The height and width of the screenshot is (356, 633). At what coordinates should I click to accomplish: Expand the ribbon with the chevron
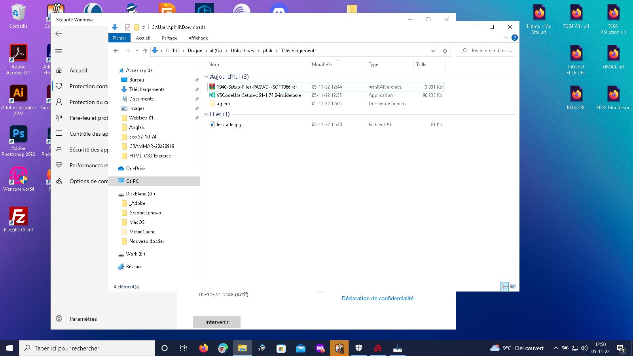pos(506,38)
